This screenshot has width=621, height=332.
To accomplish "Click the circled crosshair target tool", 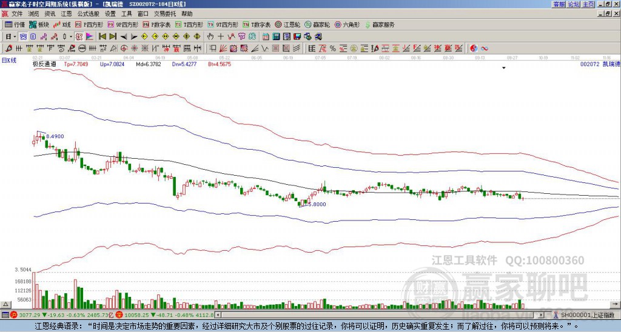I will [x=124, y=48].
